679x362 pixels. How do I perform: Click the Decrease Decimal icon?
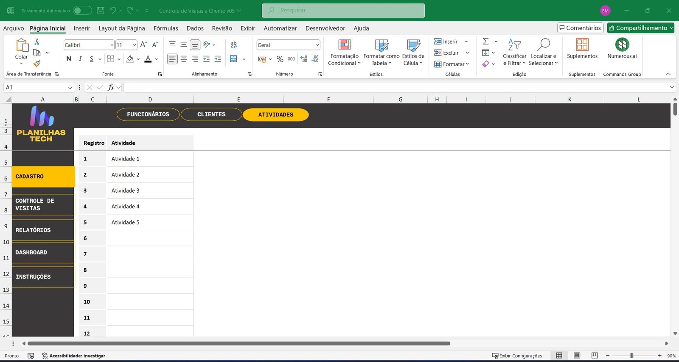315,59
